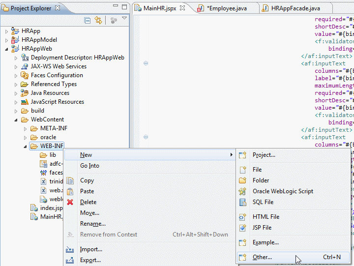Choose Rename... from the context menu
This screenshot has height=266, width=354.
(x=149, y=224)
